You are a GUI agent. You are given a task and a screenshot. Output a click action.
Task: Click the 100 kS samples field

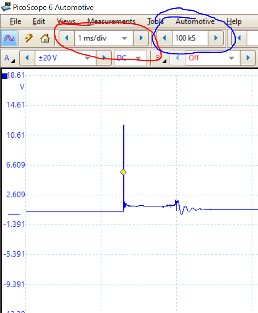point(189,38)
